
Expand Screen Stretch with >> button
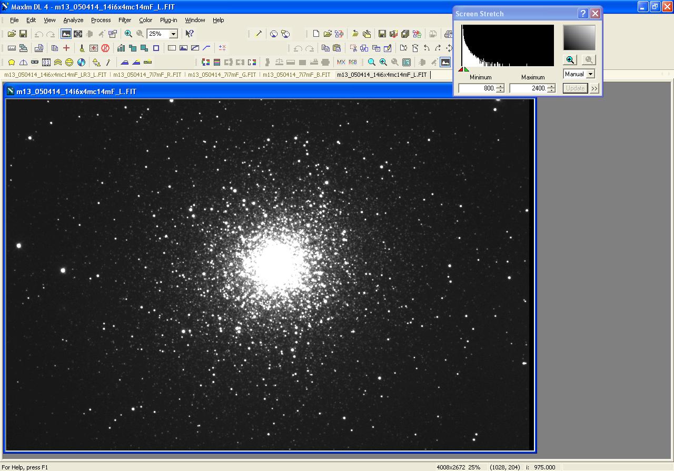(594, 88)
